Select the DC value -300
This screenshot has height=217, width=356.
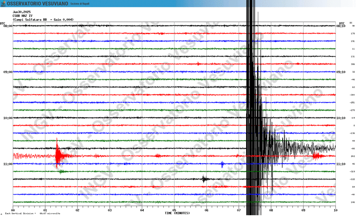click(352, 95)
